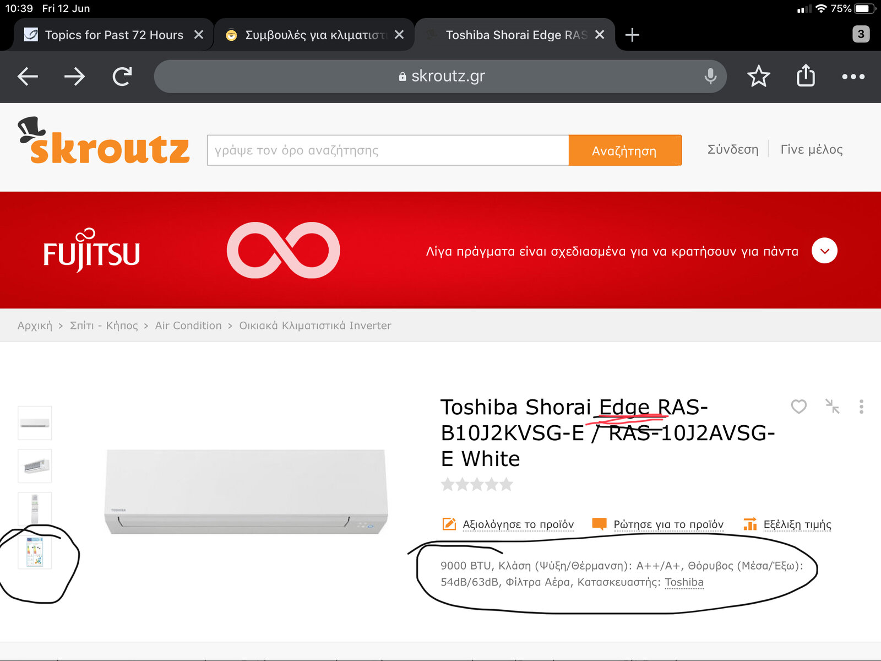
Task: Focus the search term input field
Action: coord(388,150)
